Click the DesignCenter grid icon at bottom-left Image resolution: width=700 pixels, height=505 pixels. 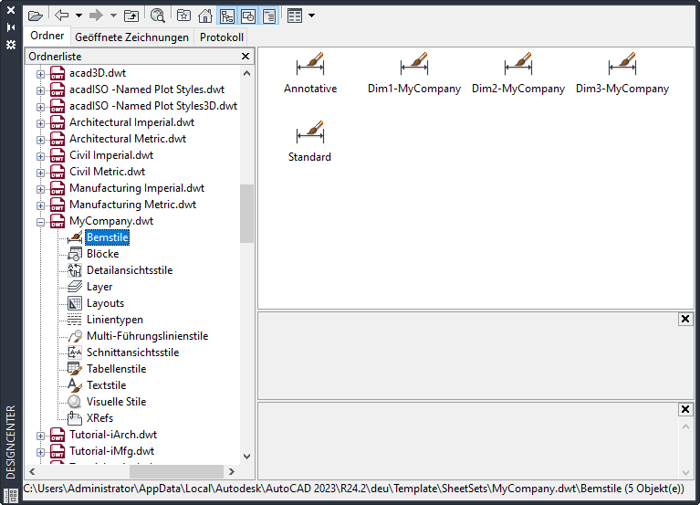coord(11,495)
